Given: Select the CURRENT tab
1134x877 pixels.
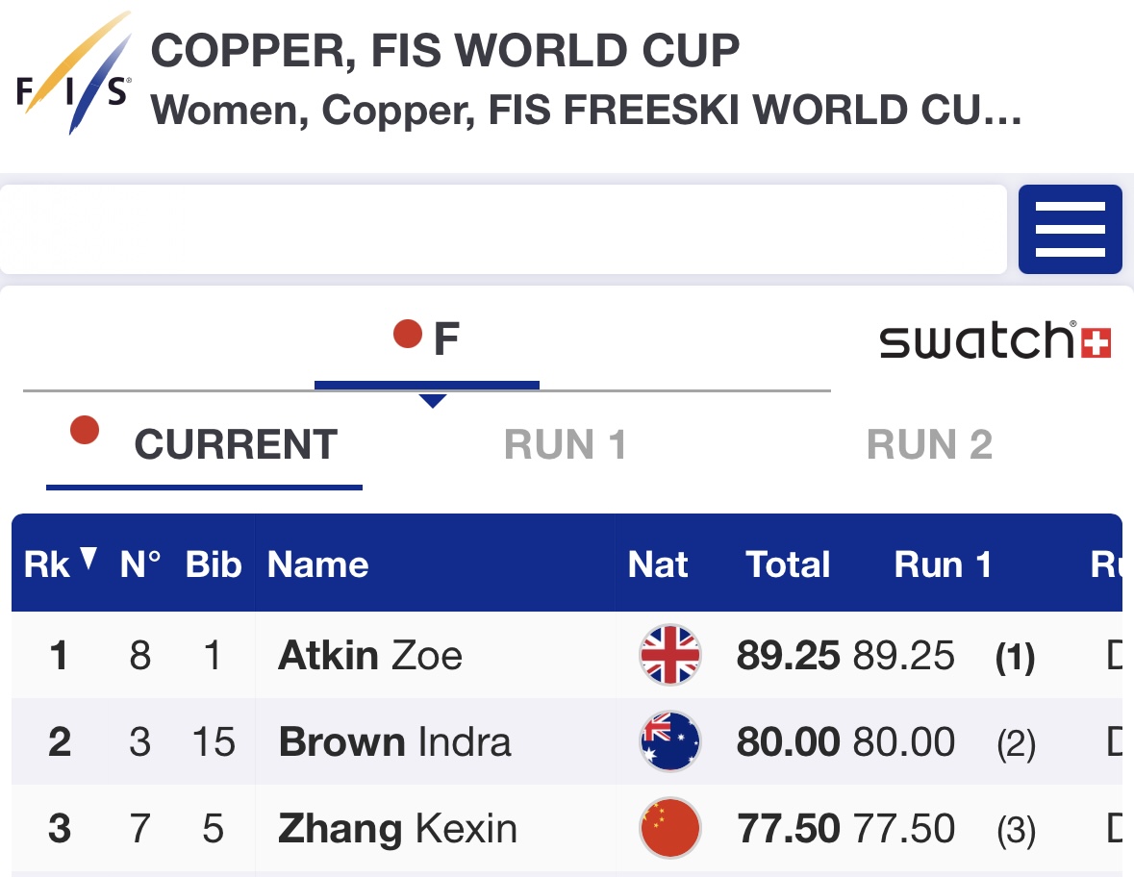Looking at the screenshot, I should tap(236, 445).
